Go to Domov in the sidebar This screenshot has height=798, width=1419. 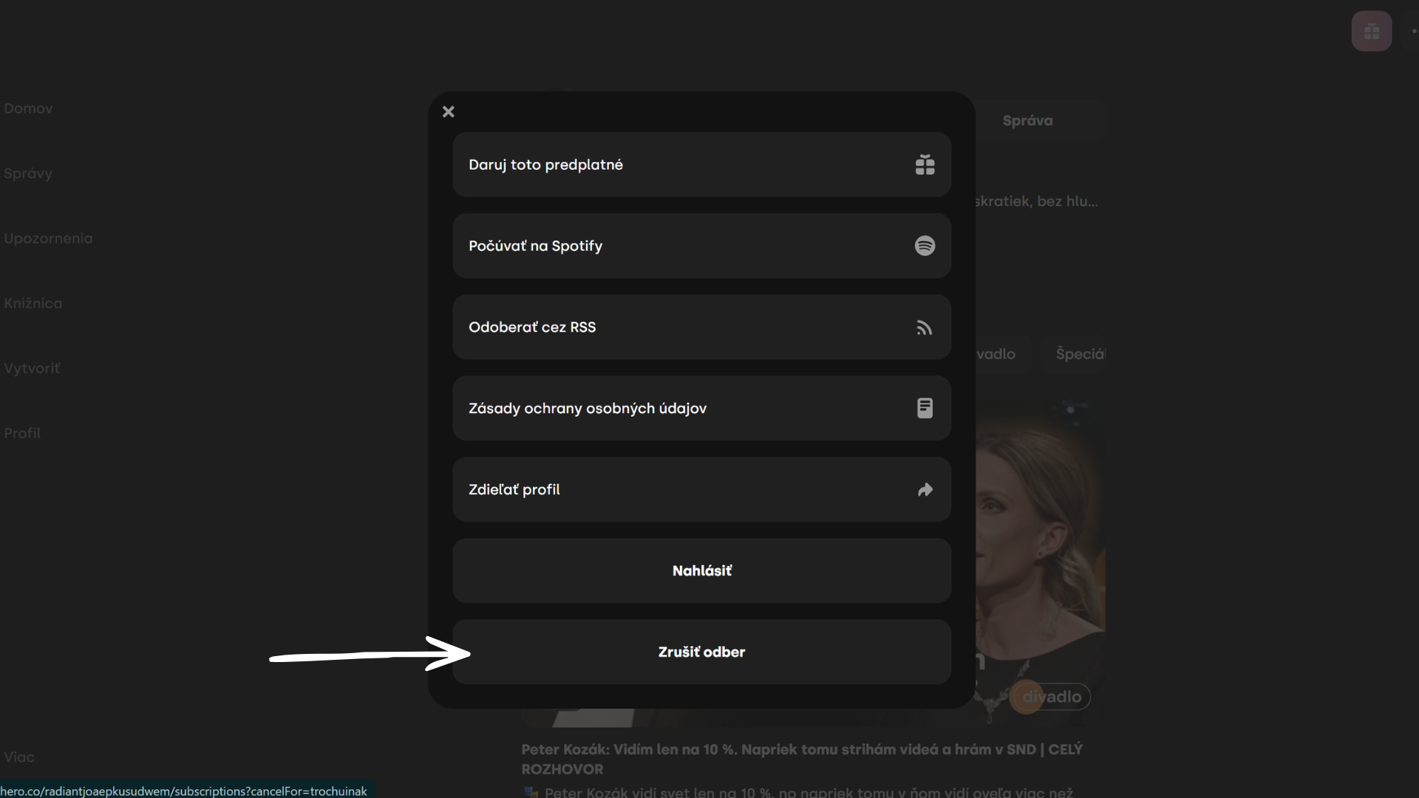point(28,109)
